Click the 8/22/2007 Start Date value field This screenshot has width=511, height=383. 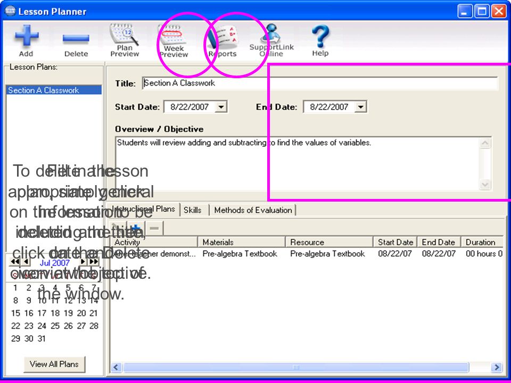(x=189, y=107)
